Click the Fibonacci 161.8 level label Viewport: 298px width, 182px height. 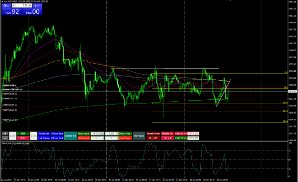[285, 121]
